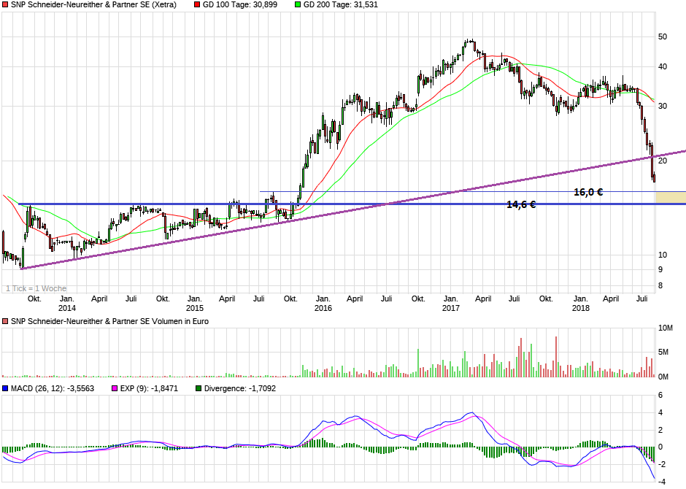Click the magenta EXP (9) legend swatch
This screenshot has width=686, height=489.
[x=115, y=388]
